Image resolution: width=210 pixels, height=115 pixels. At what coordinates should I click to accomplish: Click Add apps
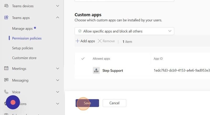tap(85, 41)
